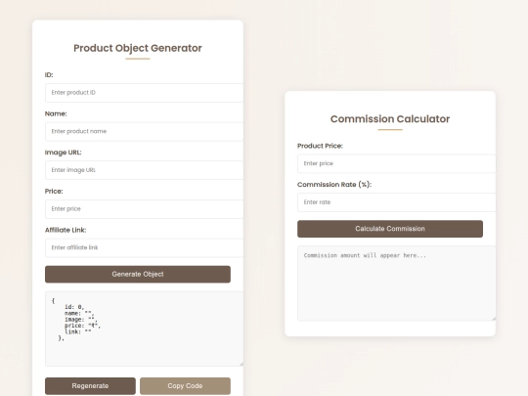Click the generated object code textarea
This screenshot has height=396, width=528.
pos(144,329)
